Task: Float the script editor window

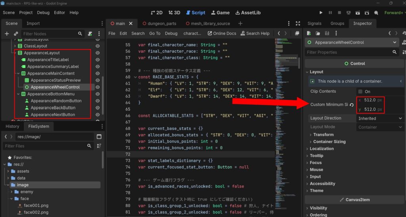Action: 297,33
